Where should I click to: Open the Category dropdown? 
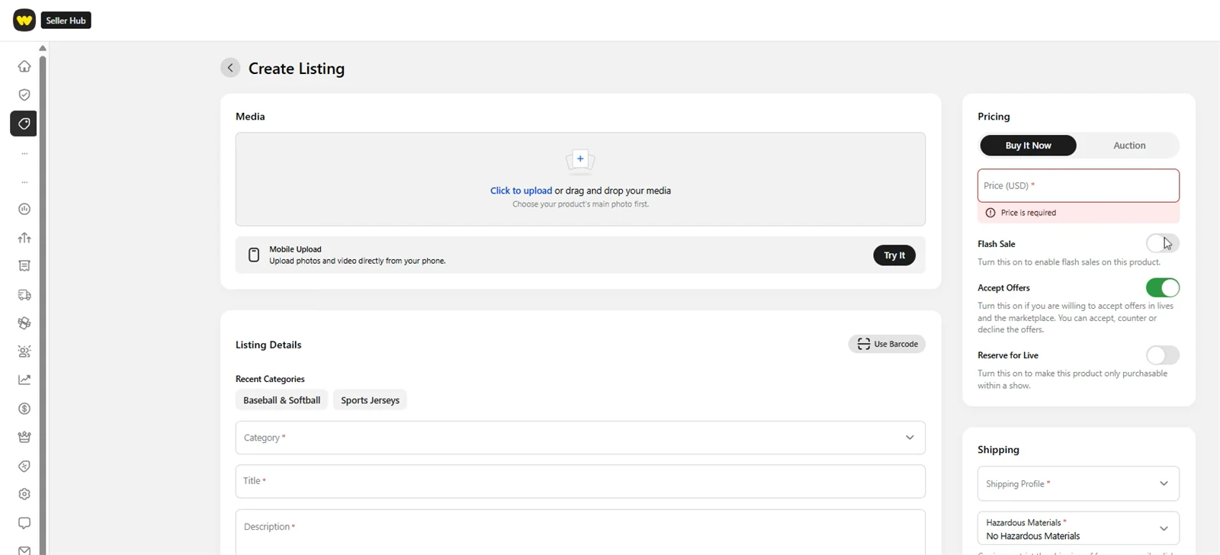pyautogui.click(x=580, y=438)
